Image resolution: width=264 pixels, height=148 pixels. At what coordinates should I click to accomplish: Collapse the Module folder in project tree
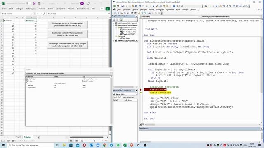coord(116,36)
